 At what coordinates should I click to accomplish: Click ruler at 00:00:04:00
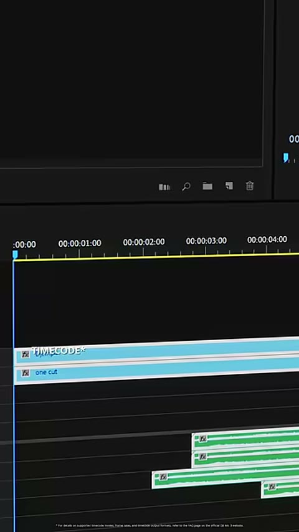tap(267, 240)
